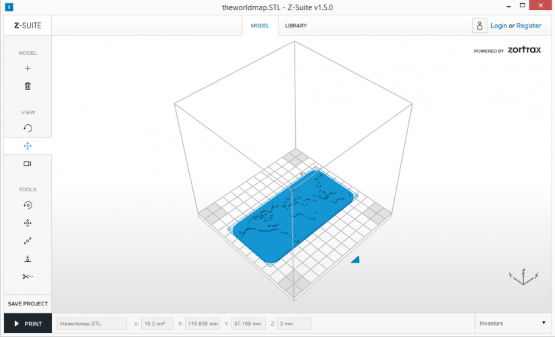The width and height of the screenshot is (555, 337).
Task: Select the rotate view icon
Action: click(x=28, y=128)
